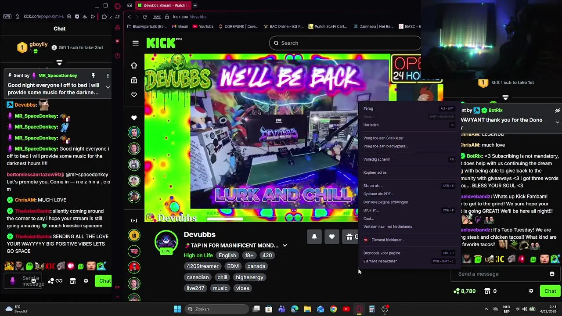Image resolution: width=562 pixels, height=316 pixels.
Task: Click the Kick search field
Action: [345, 43]
